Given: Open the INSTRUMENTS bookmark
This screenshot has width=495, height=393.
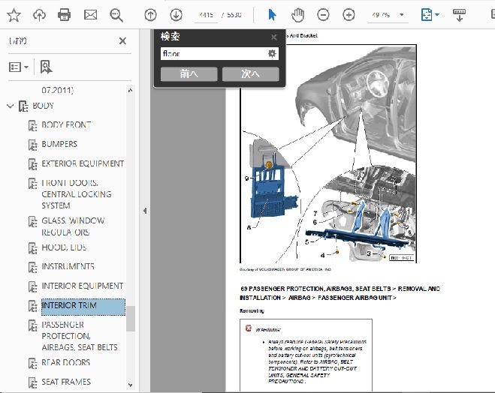Looking at the screenshot, I should click(x=68, y=266).
